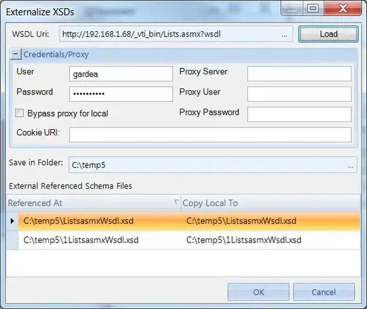Browse for save folder via ellipsis button
Screen dimensions: 367x309
(351, 166)
